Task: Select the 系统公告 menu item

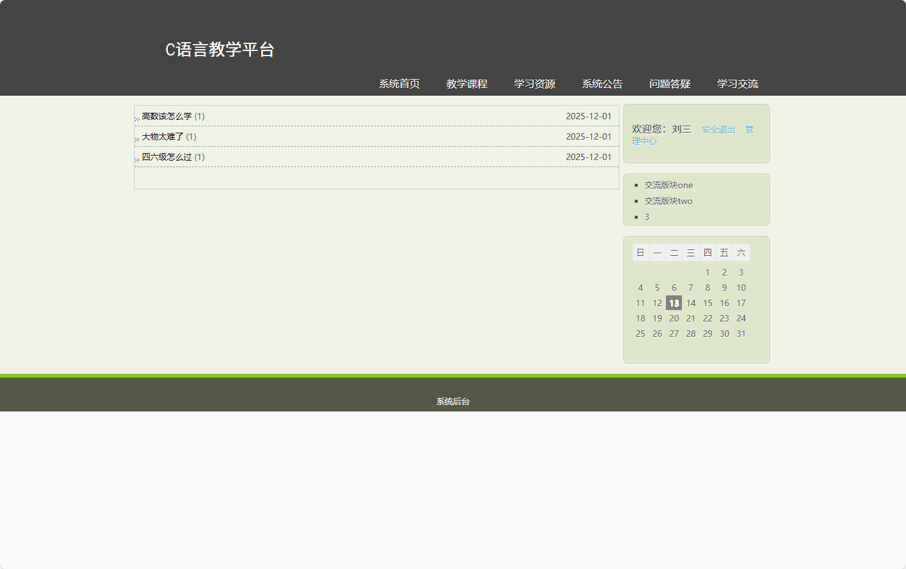Action: pyautogui.click(x=602, y=84)
